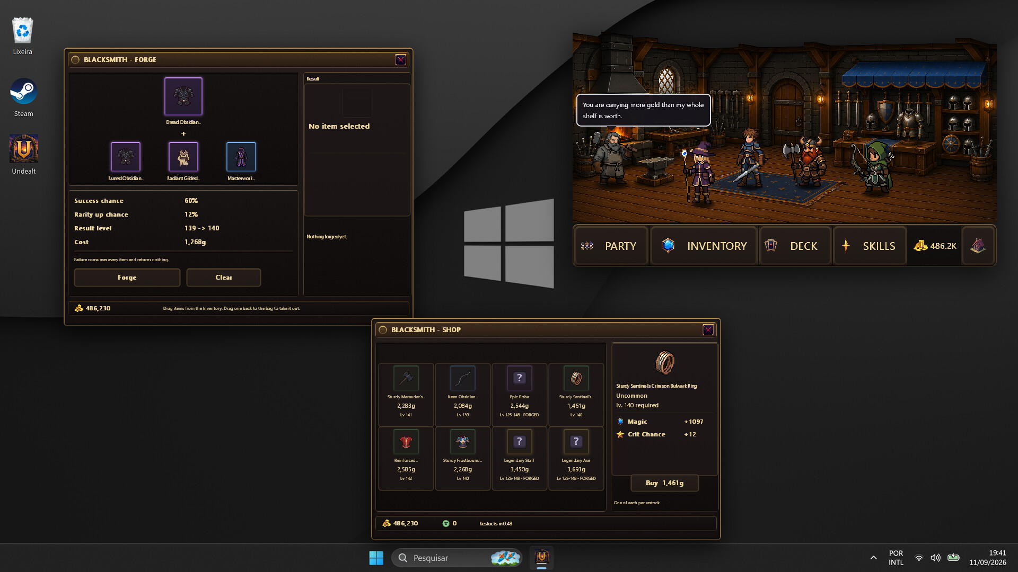Select the Radiant Gilded forge ingredient

tap(183, 157)
